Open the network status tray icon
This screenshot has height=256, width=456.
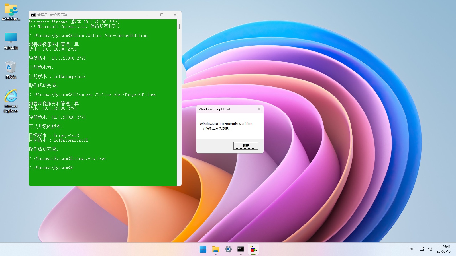click(x=422, y=249)
